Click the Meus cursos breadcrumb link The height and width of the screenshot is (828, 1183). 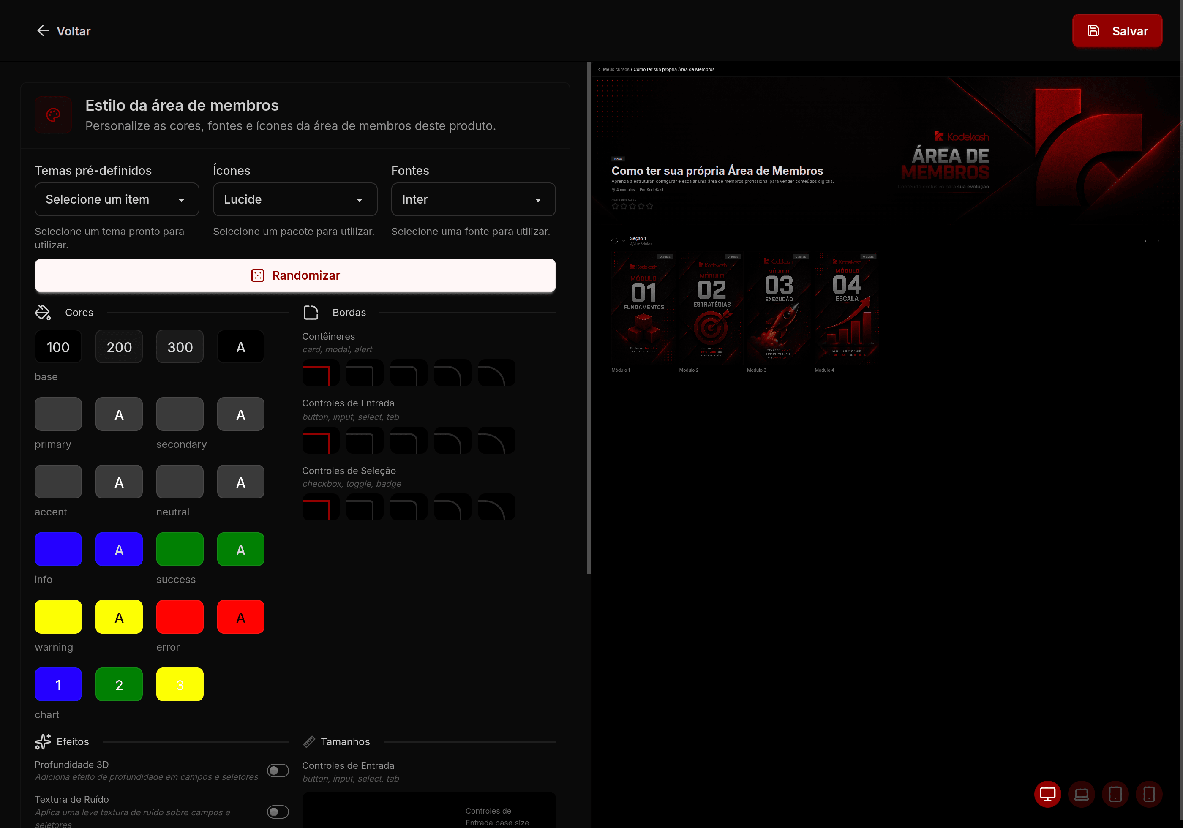tap(616, 70)
